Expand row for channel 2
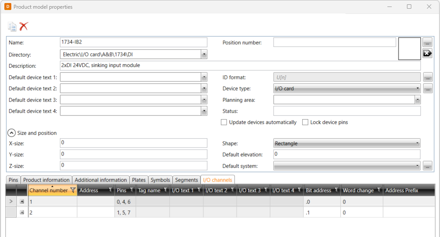Image resolution: width=440 pixels, height=237 pixels. [22, 213]
